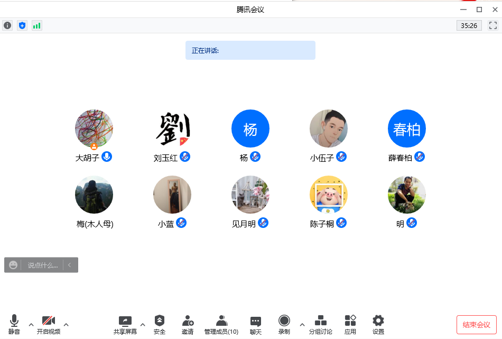This screenshot has height=339, width=502.
Task: Click 邀请 to invite participants
Action: pos(188,324)
